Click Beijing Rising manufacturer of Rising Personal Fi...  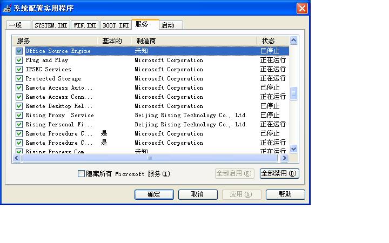(191, 125)
